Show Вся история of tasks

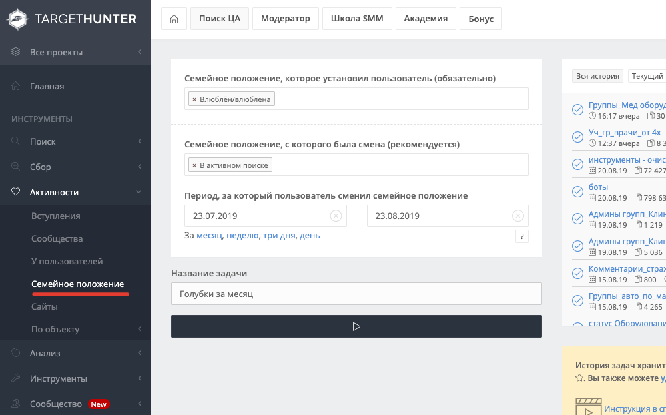[x=597, y=76]
